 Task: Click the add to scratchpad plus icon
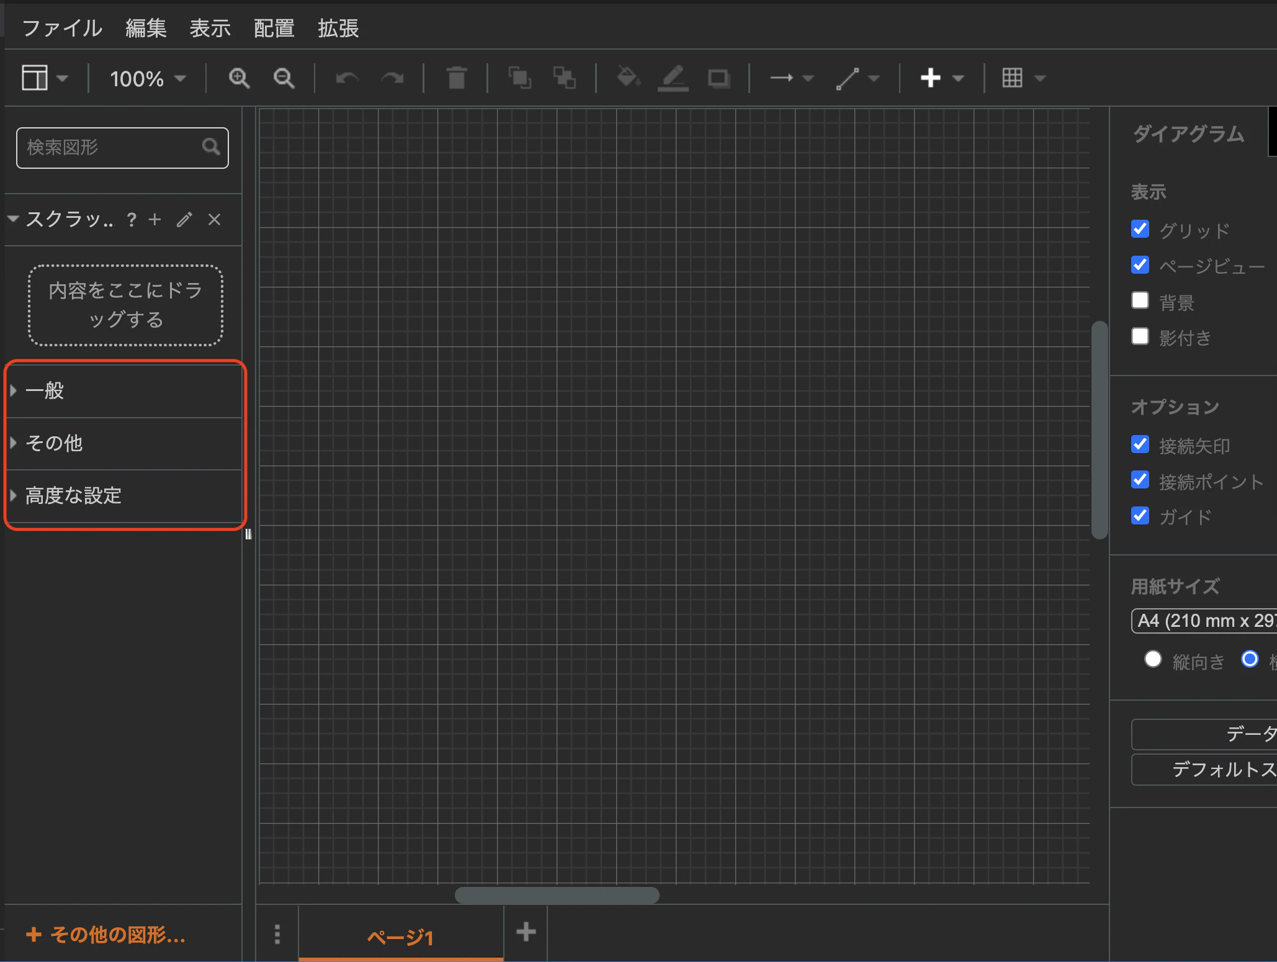click(x=155, y=220)
